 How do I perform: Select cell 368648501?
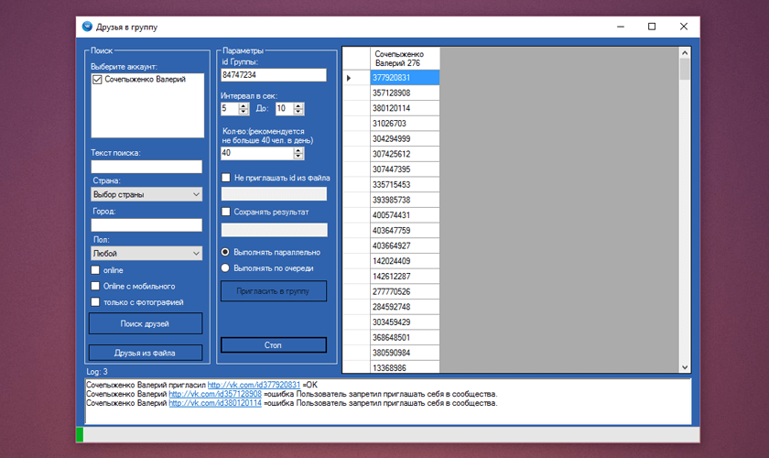tap(405, 337)
